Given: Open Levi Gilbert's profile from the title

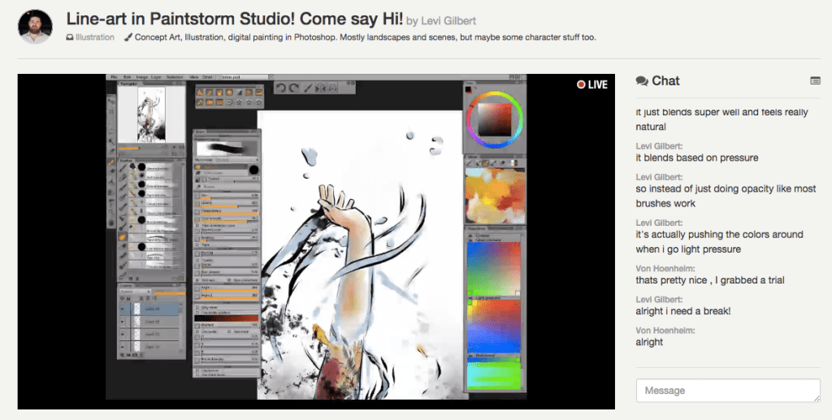Looking at the screenshot, I should click(448, 20).
